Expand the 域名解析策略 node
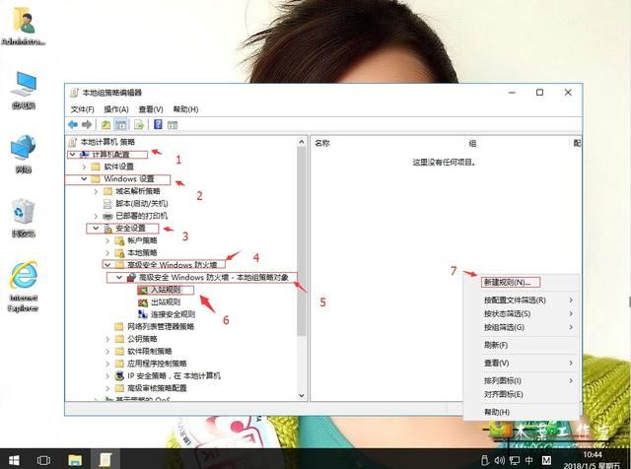Viewport: 631px width, 469px height. [x=96, y=191]
